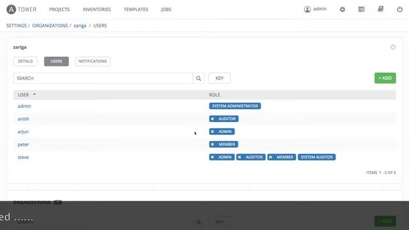Go to Templates menu

pos(136,10)
